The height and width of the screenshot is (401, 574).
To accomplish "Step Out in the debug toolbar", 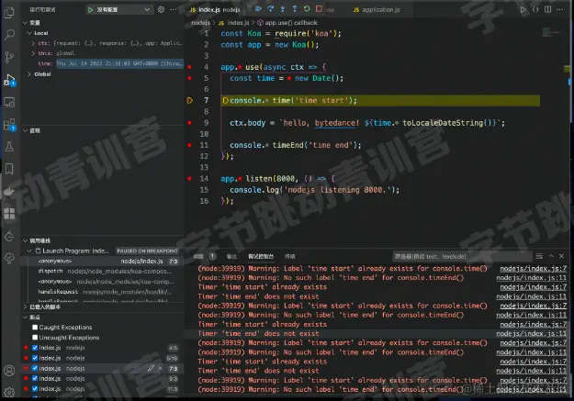I will tap(295, 9).
